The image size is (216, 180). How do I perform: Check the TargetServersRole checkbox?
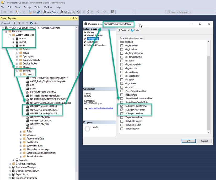(121, 117)
